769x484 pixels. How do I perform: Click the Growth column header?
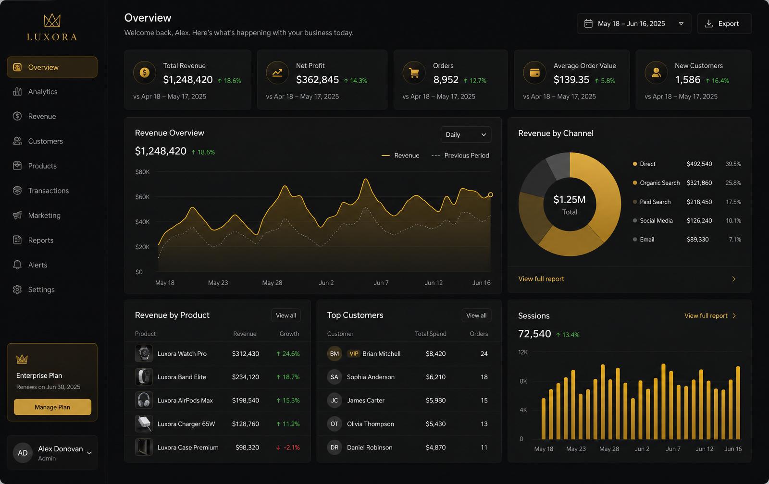tap(289, 334)
